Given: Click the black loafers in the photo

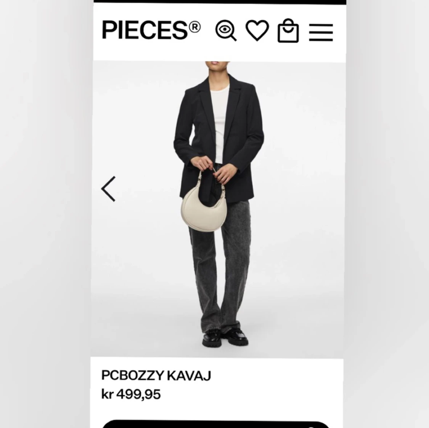Looking at the screenshot, I should tap(225, 338).
